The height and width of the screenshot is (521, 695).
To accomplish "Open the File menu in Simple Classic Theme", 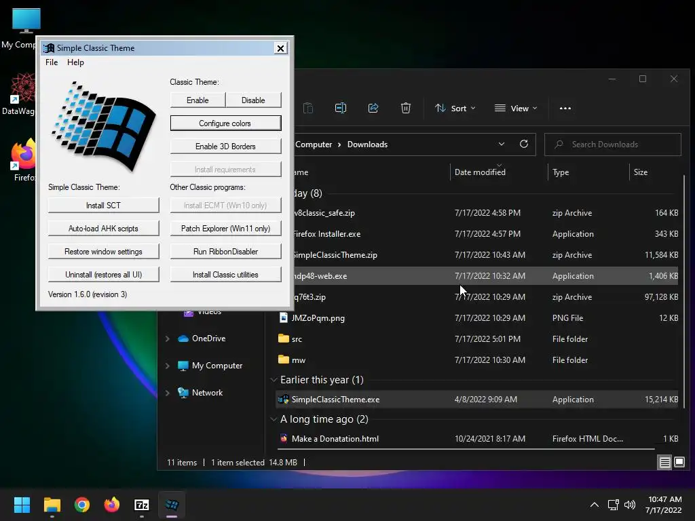I will [x=52, y=62].
